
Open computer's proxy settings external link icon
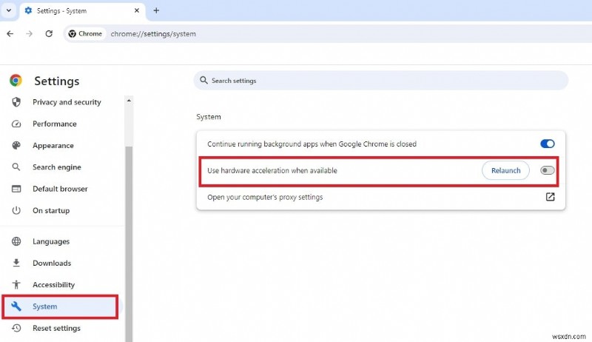click(550, 197)
